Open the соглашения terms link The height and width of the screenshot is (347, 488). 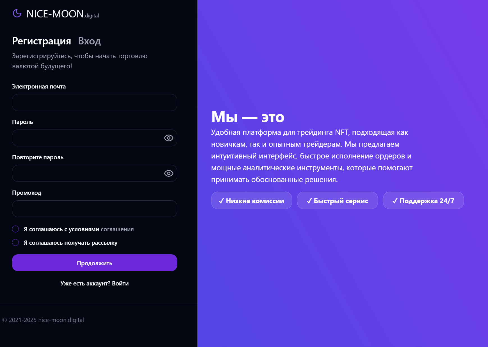tap(117, 229)
